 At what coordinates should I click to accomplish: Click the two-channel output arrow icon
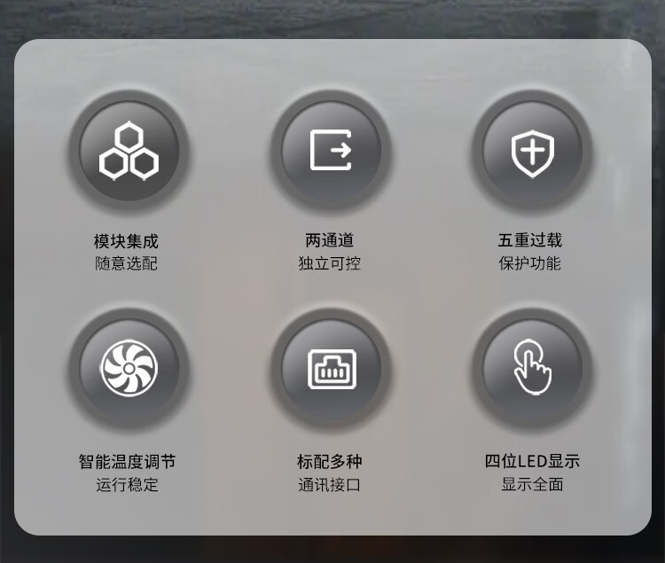(x=331, y=150)
